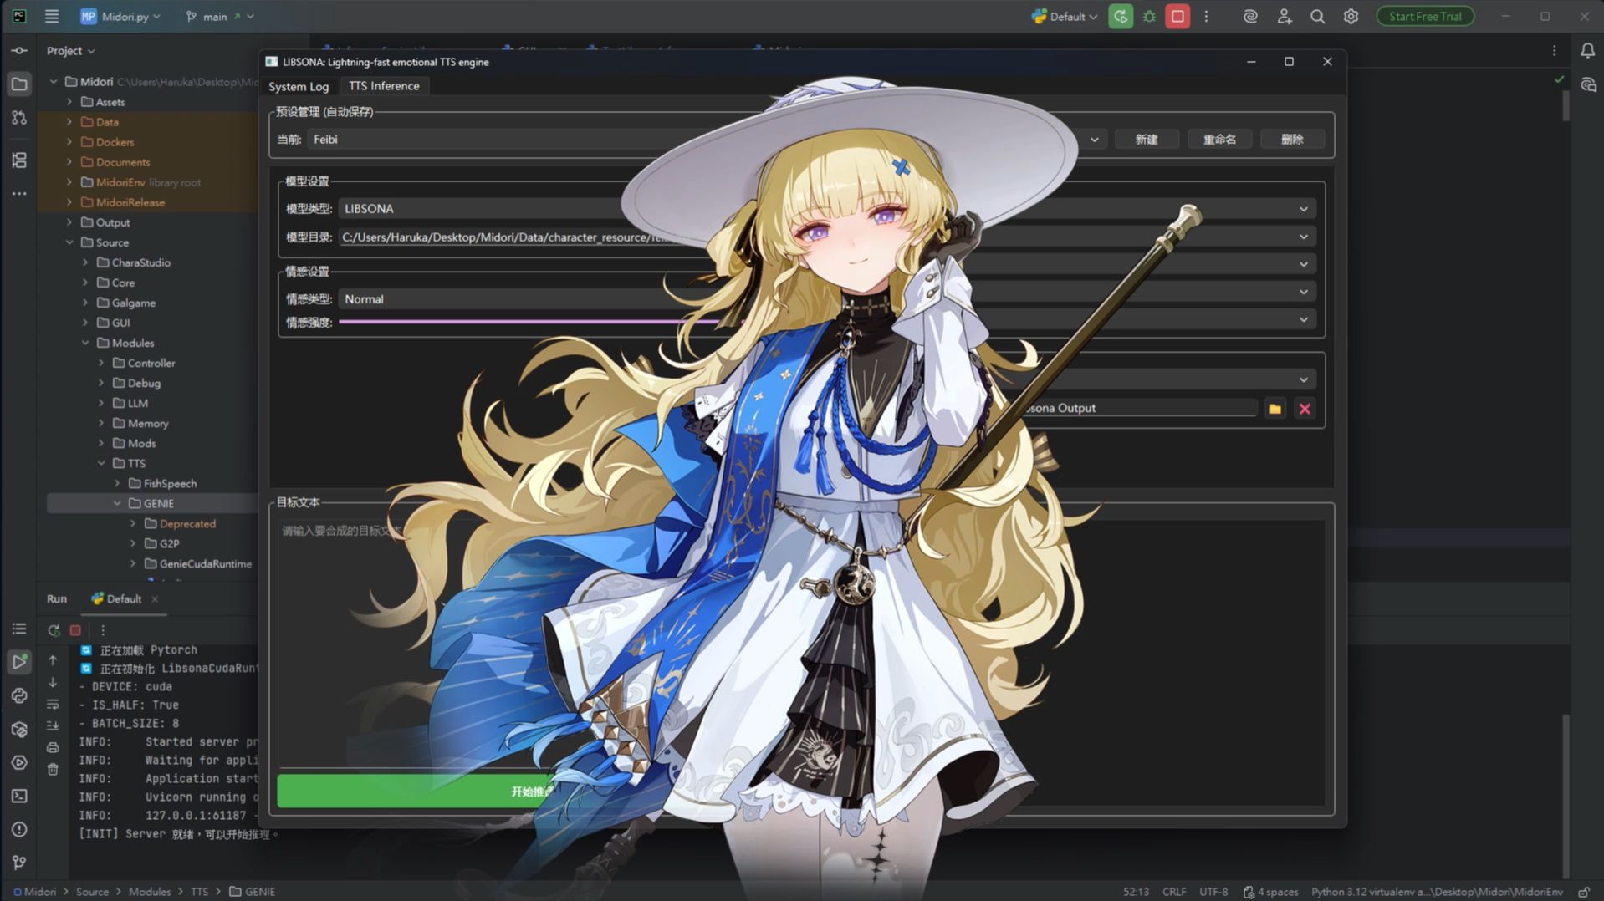The image size is (1604, 901).
Task: Click the down arrow in Run console gutter
Action: click(x=53, y=682)
